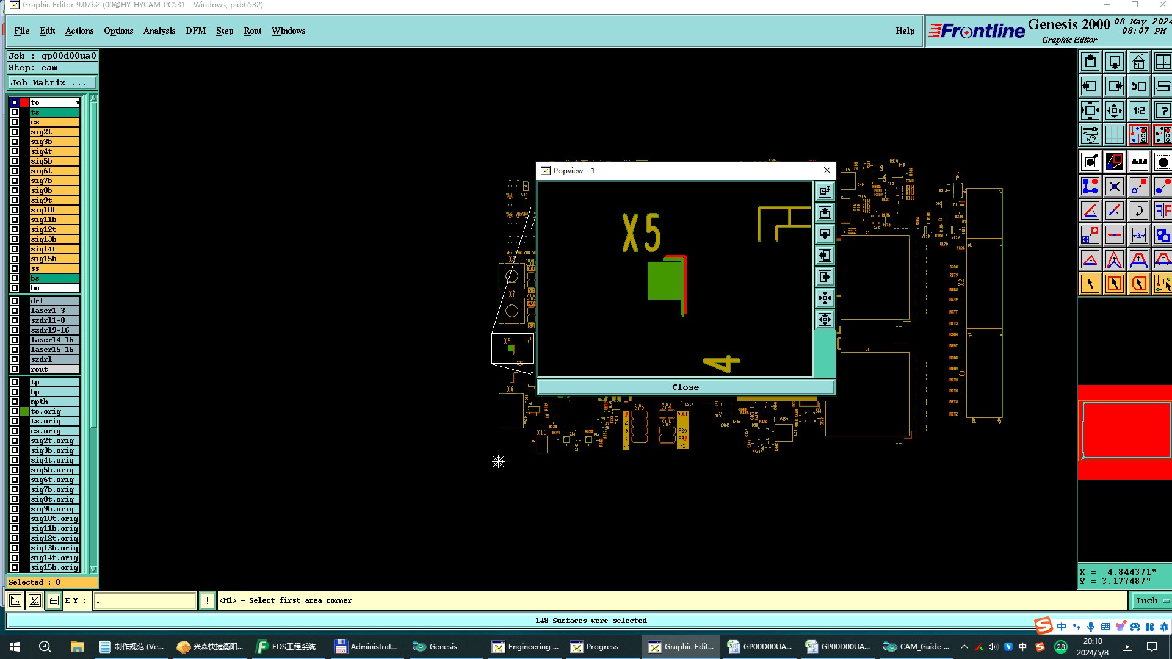This screenshot has height=659, width=1172.
Task: Click the Help button
Action: coord(905,31)
